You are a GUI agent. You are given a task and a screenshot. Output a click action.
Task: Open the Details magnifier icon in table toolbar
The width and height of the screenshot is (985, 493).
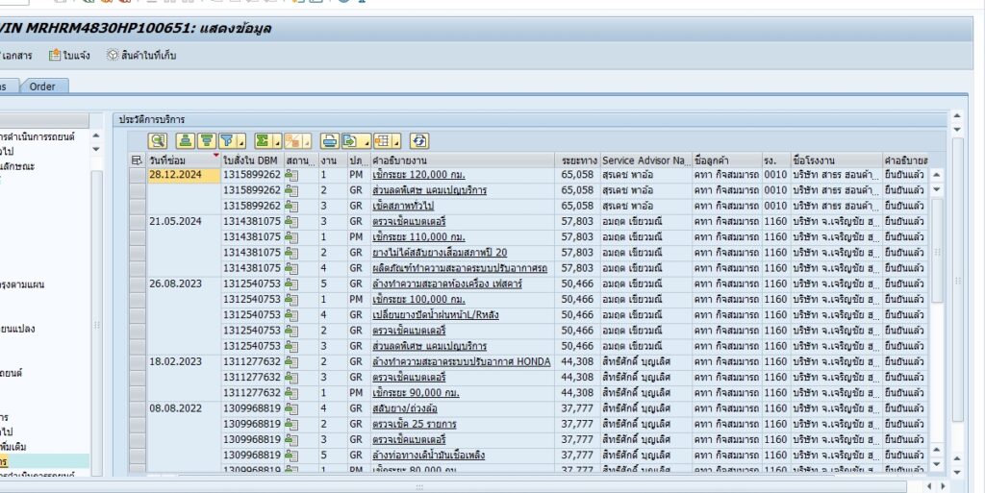coord(158,141)
